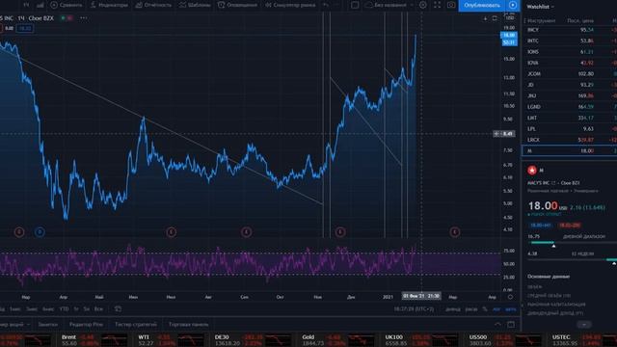The width and height of the screenshot is (617, 347).
Task: Open the Торговая панель tab
Action: (189, 325)
